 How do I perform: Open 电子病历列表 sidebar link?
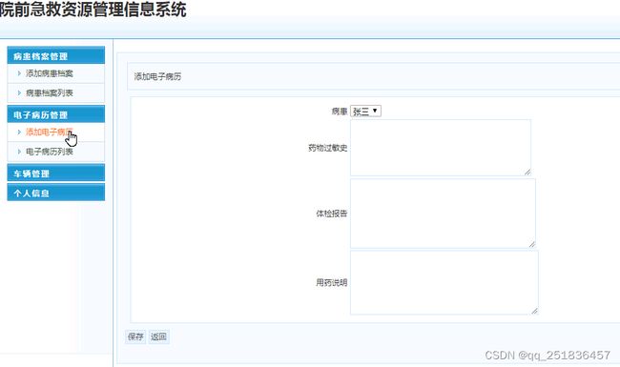[x=50, y=152]
